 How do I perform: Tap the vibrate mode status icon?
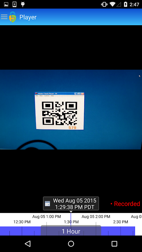coord(104,4)
